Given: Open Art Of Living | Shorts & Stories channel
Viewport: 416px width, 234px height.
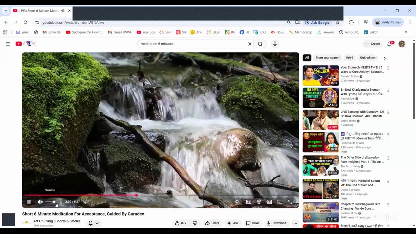Looking at the screenshot, I should point(57,221).
